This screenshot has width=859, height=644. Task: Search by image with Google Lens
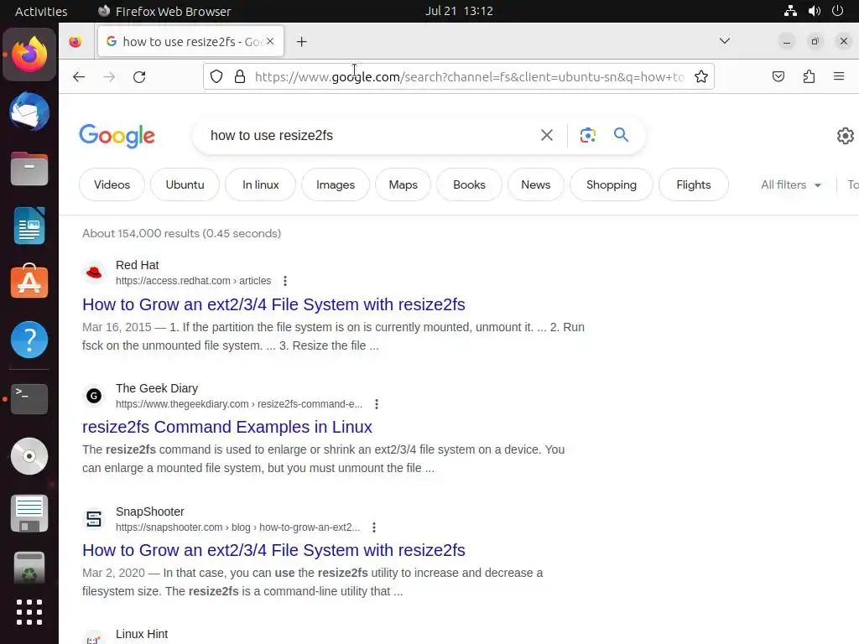pyautogui.click(x=587, y=135)
